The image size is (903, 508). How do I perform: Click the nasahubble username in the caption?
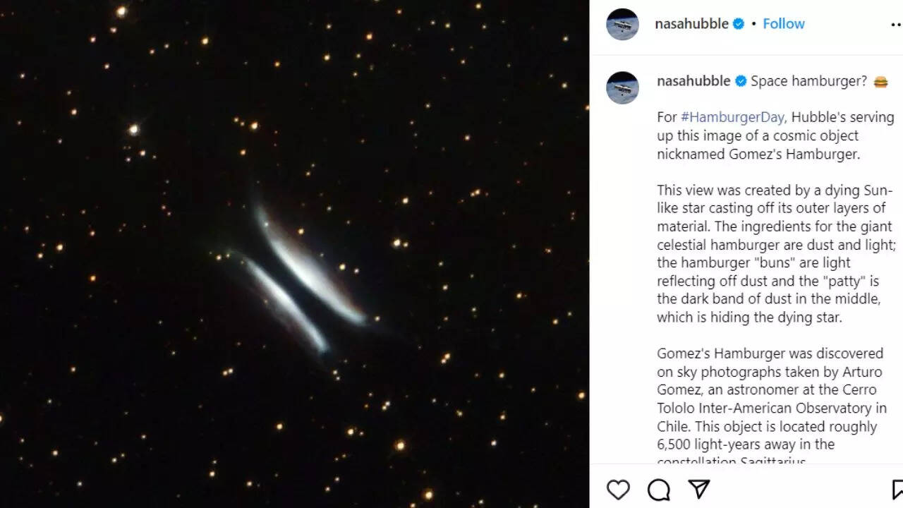(x=693, y=81)
